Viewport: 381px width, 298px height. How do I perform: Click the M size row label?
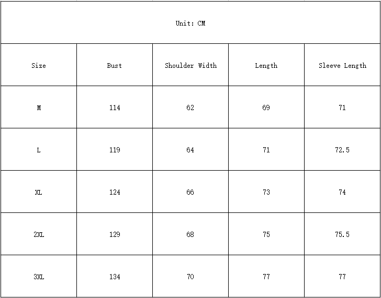tap(39, 108)
